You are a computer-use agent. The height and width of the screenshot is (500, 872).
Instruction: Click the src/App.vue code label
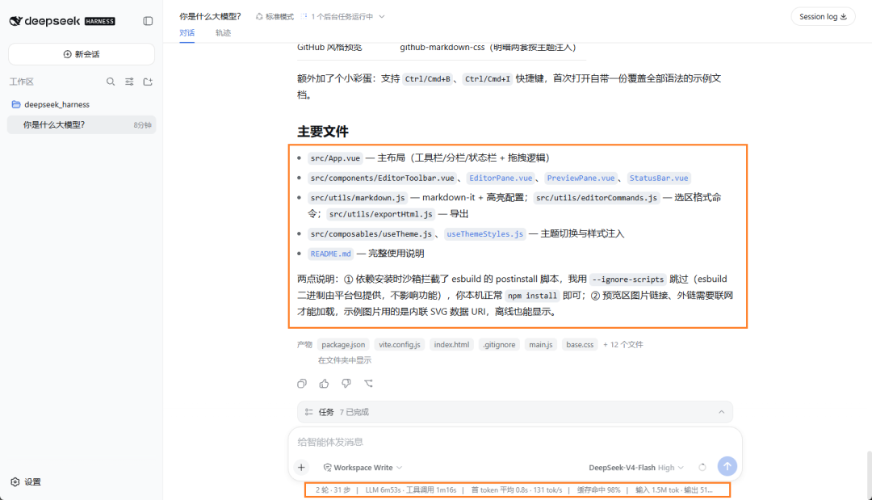pos(335,158)
